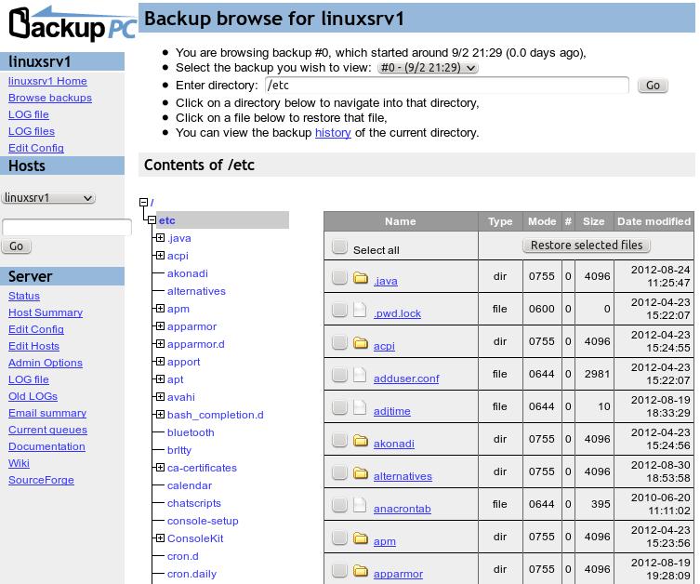Check the adjtime row checkbox

pyautogui.click(x=339, y=407)
